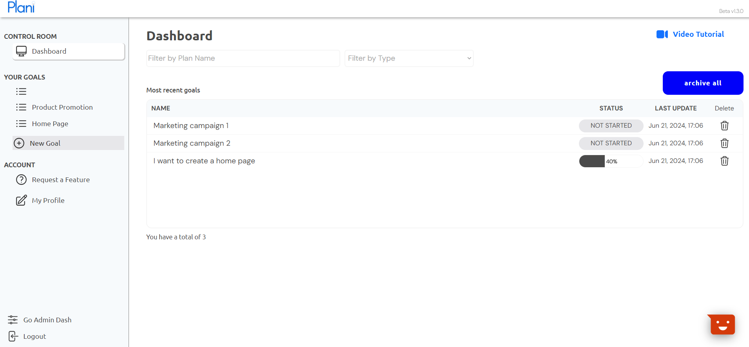
Task: Click the Home Page list icon
Action: coord(21,124)
